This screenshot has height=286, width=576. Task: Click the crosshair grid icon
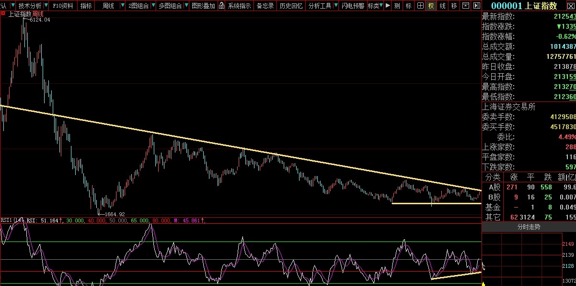pyautogui.click(x=420, y=6)
